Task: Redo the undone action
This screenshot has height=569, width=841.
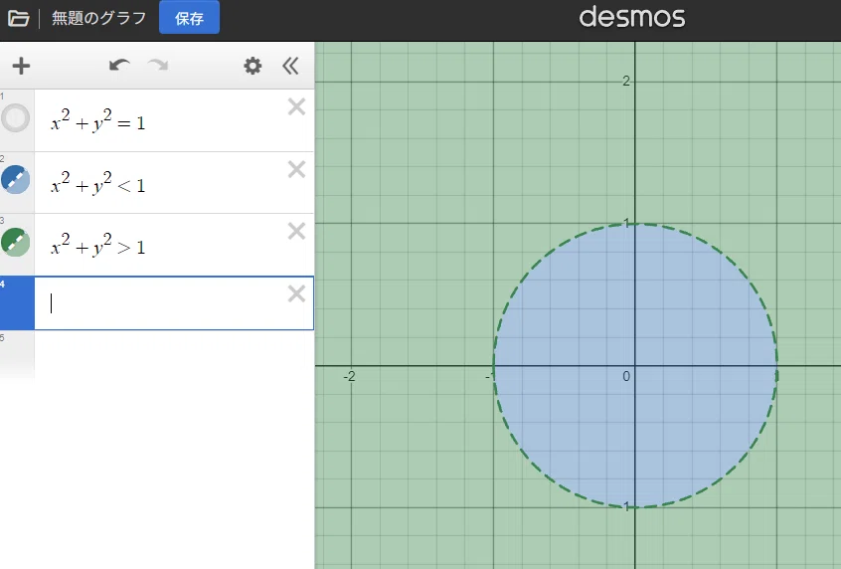Action: click(158, 66)
